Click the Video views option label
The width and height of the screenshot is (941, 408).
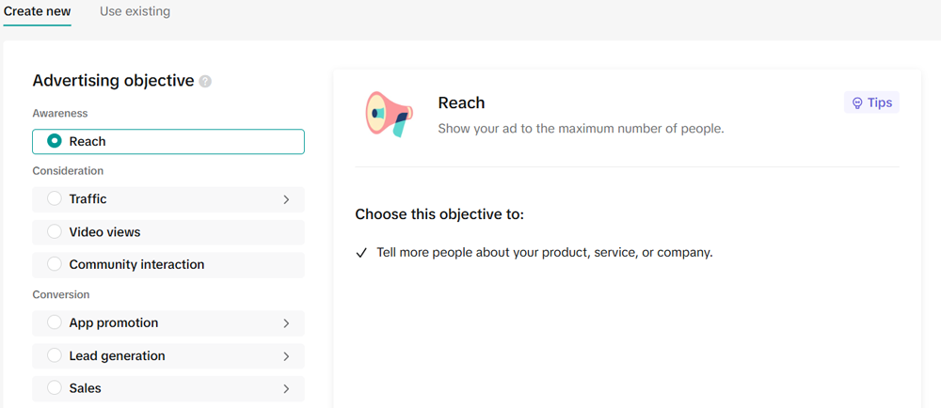click(x=104, y=232)
